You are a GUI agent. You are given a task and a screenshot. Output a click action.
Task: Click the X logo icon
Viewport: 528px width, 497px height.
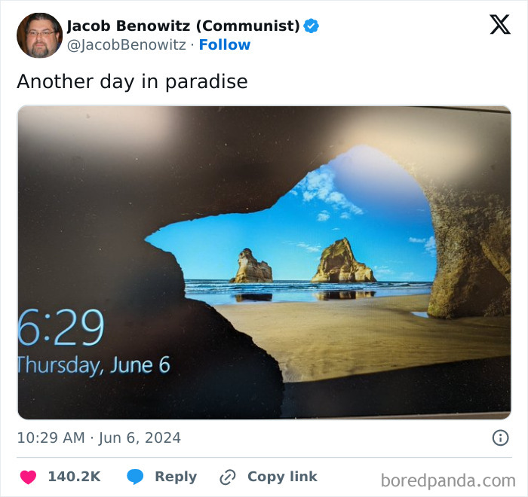tap(500, 24)
